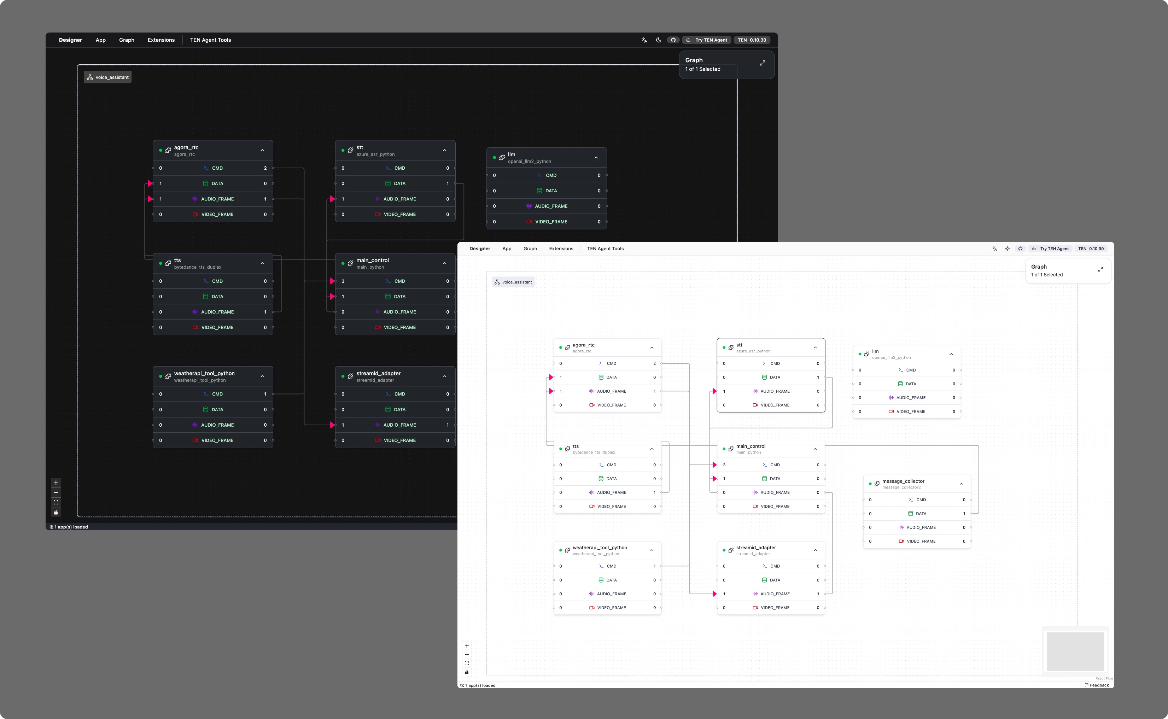Image resolution: width=1168 pixels, height=719 pixels.
Task: Collapse the stt node in light window
Action: click(x=815, y=347)
